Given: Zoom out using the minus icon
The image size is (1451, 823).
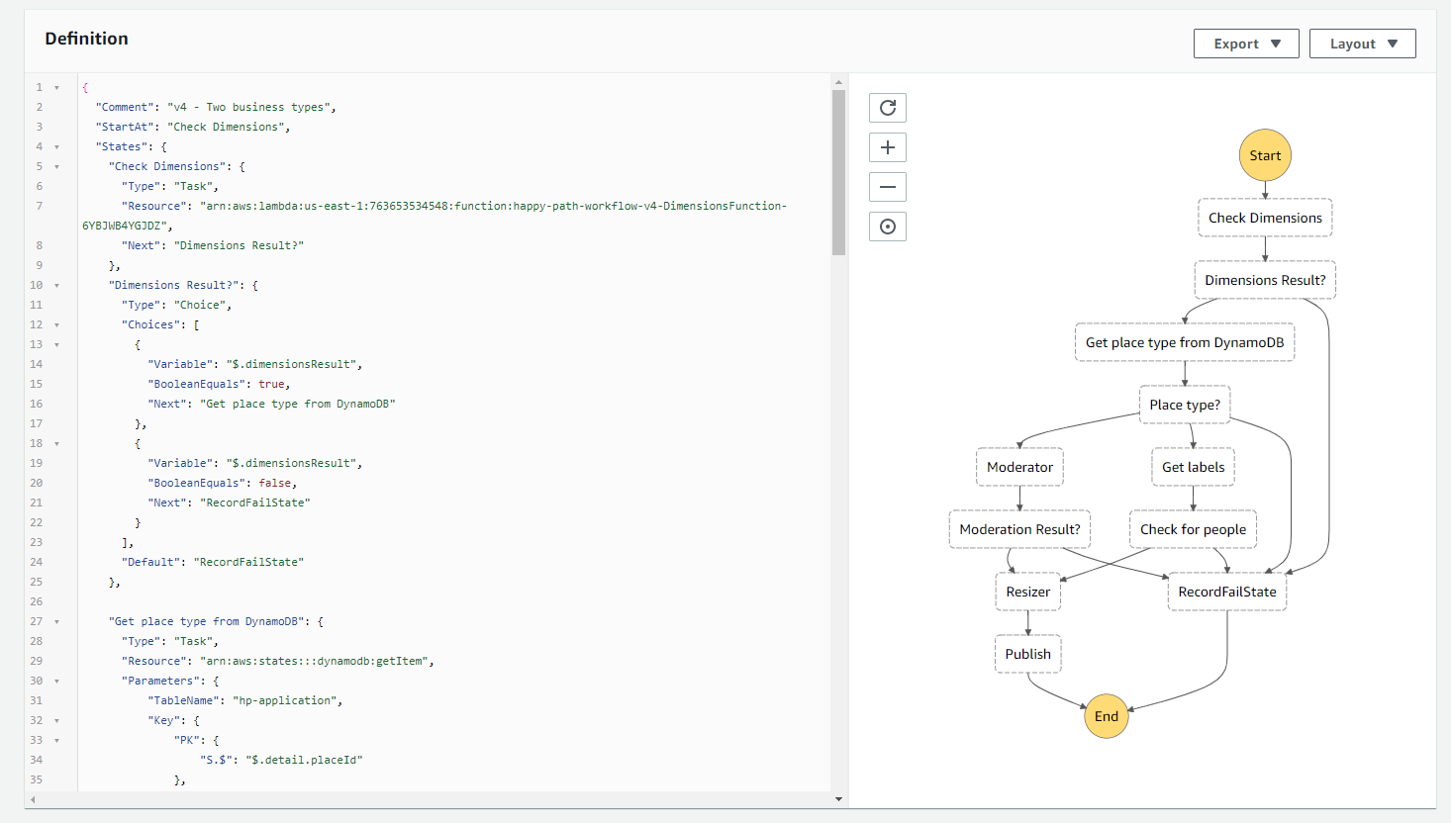Looking at the screenshot, I should point(888,187).
